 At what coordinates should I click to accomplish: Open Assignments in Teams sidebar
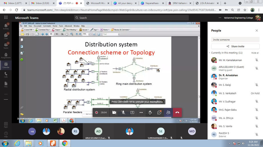point(6,55)
